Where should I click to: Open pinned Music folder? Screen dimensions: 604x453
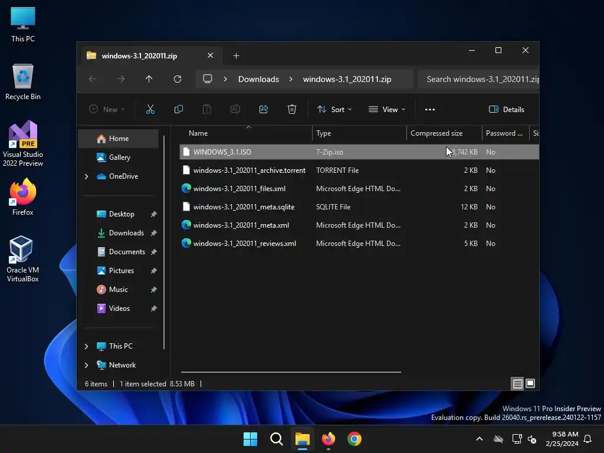coord(118,290)
